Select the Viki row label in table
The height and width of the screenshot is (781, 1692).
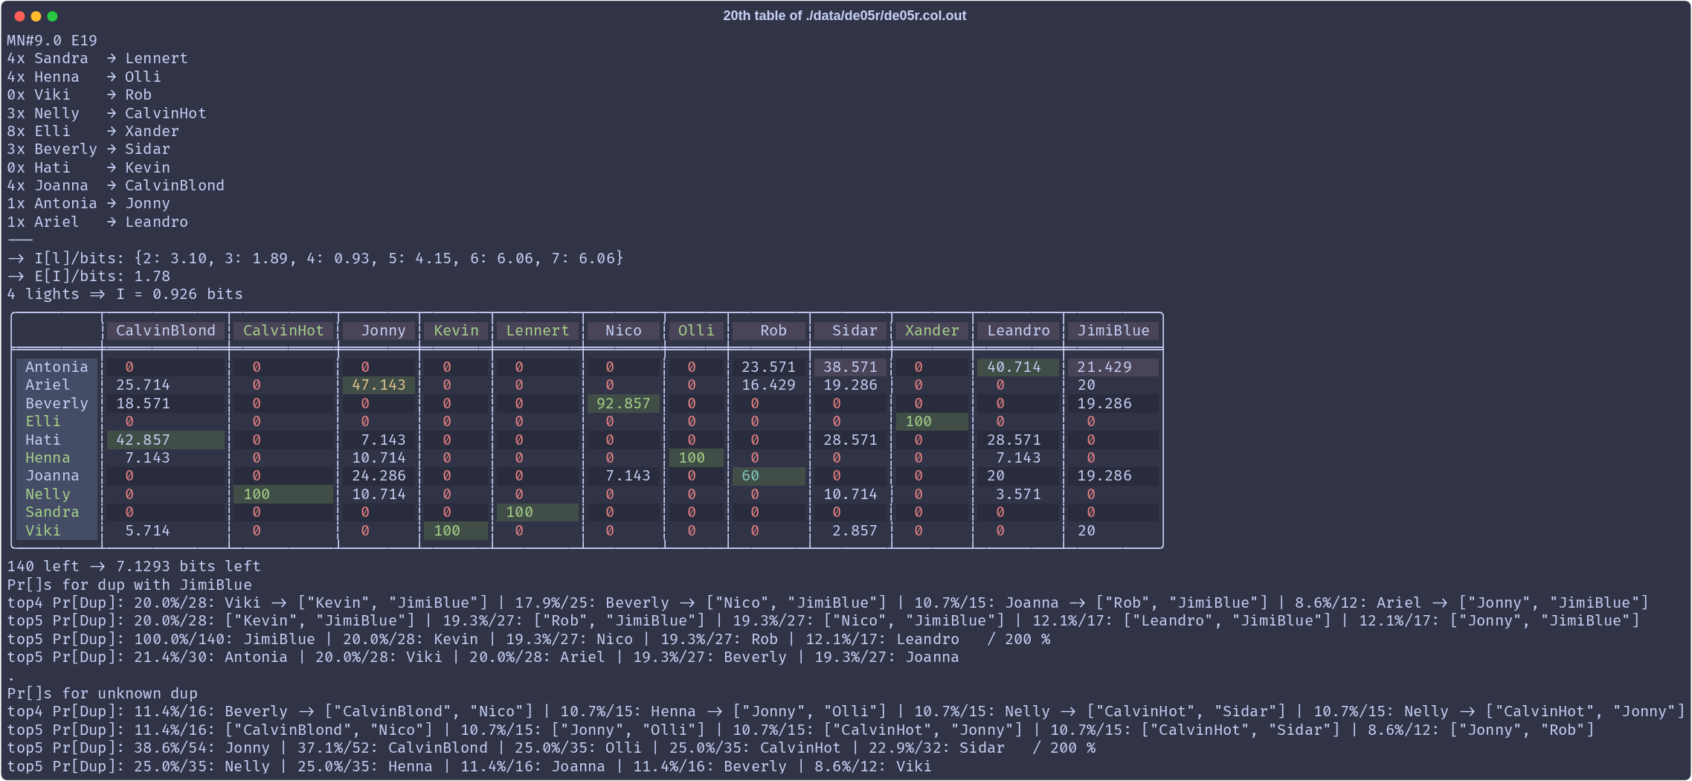[43, 530]
